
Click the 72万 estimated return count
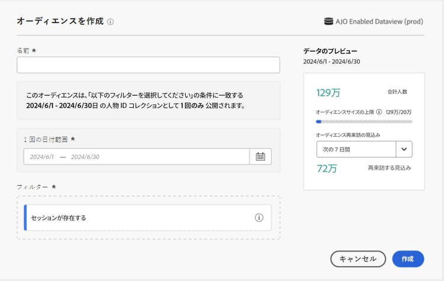[327, 169]
